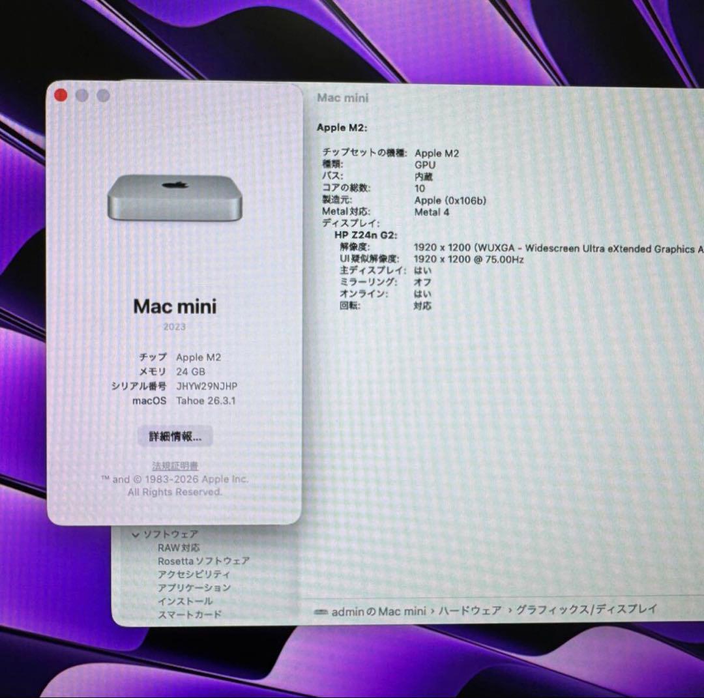This screenshot has height=698, width=704.
Task: Click the manufacturer value Apple (0x106b)
Action: tap(450, 201)
